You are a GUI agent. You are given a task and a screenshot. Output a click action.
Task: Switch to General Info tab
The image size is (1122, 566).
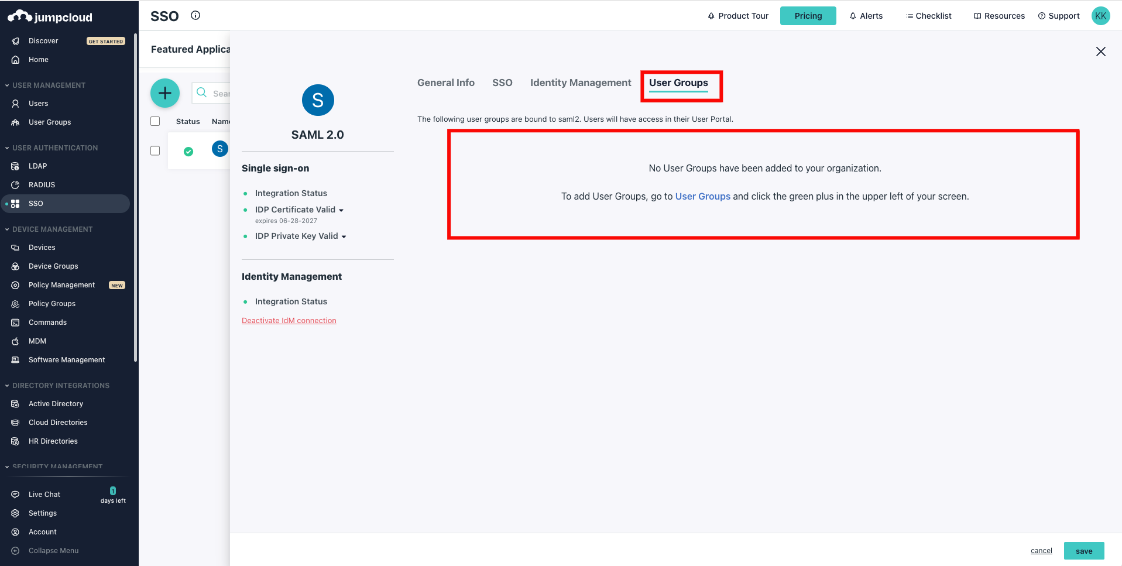pyautogui.click(x=446, y=83)
